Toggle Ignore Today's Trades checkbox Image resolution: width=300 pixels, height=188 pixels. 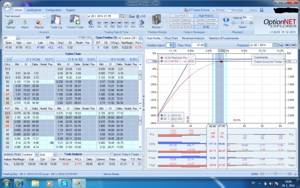coord(111,154)
